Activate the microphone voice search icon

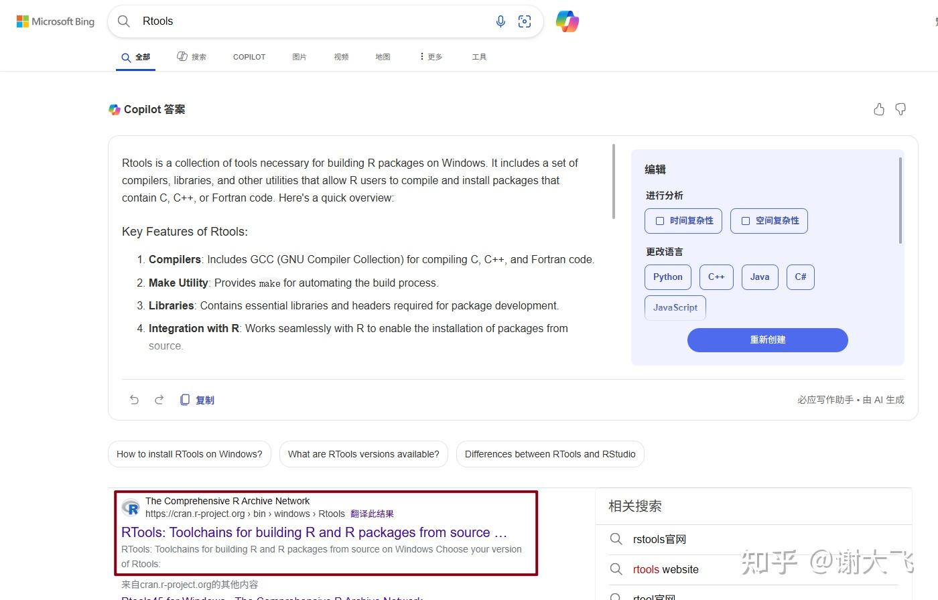click(x=500, y=21)
